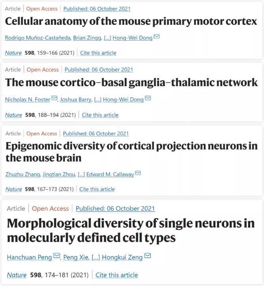Expand author list after Peng Xie
This screenshot has height=286, width=264.
pyautogui.click(x=95, y=257)
